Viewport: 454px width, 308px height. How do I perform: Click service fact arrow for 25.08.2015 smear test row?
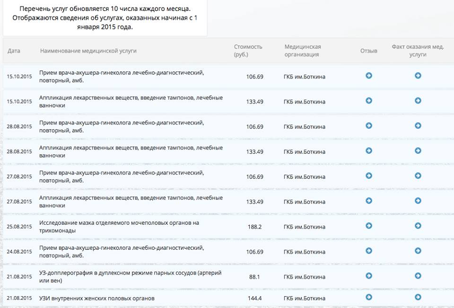pos(418,226)
